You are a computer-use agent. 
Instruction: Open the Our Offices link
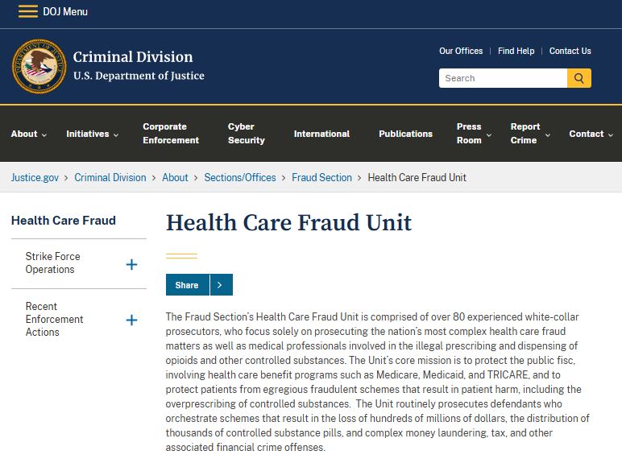[461, 51]
